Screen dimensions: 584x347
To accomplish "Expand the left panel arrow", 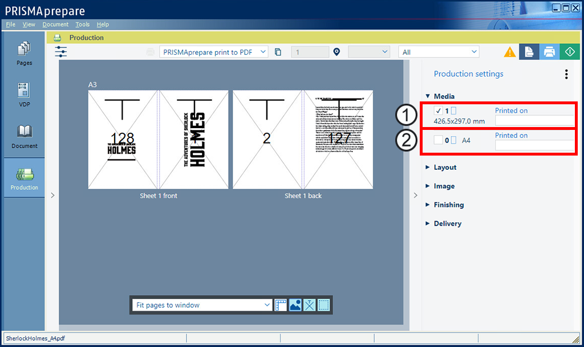I will click(52, 195).
